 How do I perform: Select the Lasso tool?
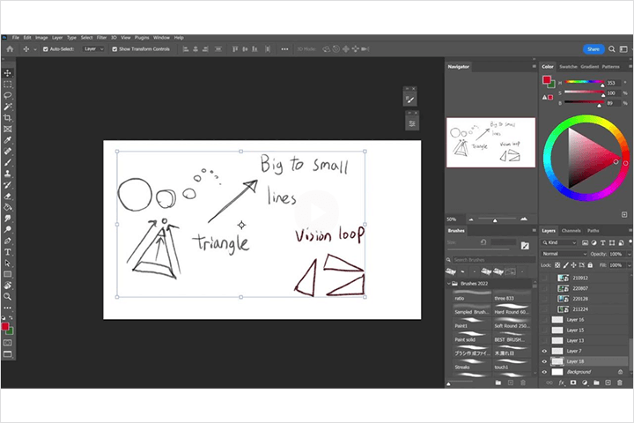click(8, 95)
